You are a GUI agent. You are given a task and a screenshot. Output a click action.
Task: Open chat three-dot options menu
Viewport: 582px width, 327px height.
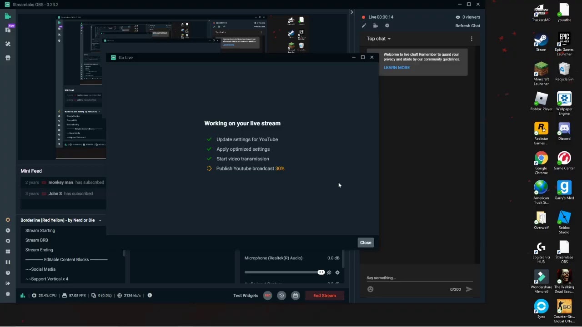[472, 39]
